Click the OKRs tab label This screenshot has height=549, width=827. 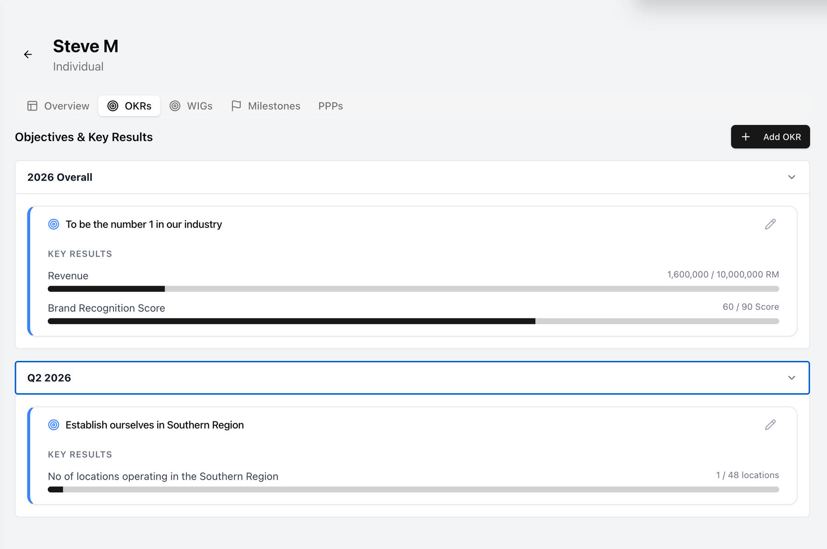tap(138, 106)
